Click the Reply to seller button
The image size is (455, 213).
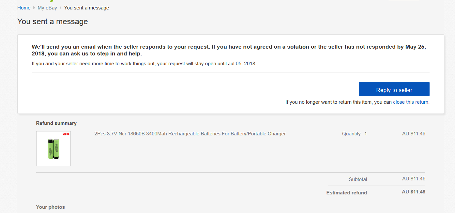[394, 89]
